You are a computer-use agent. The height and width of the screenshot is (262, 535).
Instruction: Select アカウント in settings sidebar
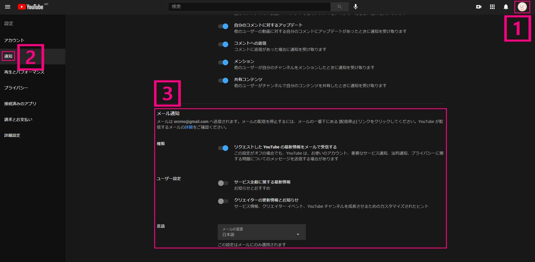coord(14,40)
